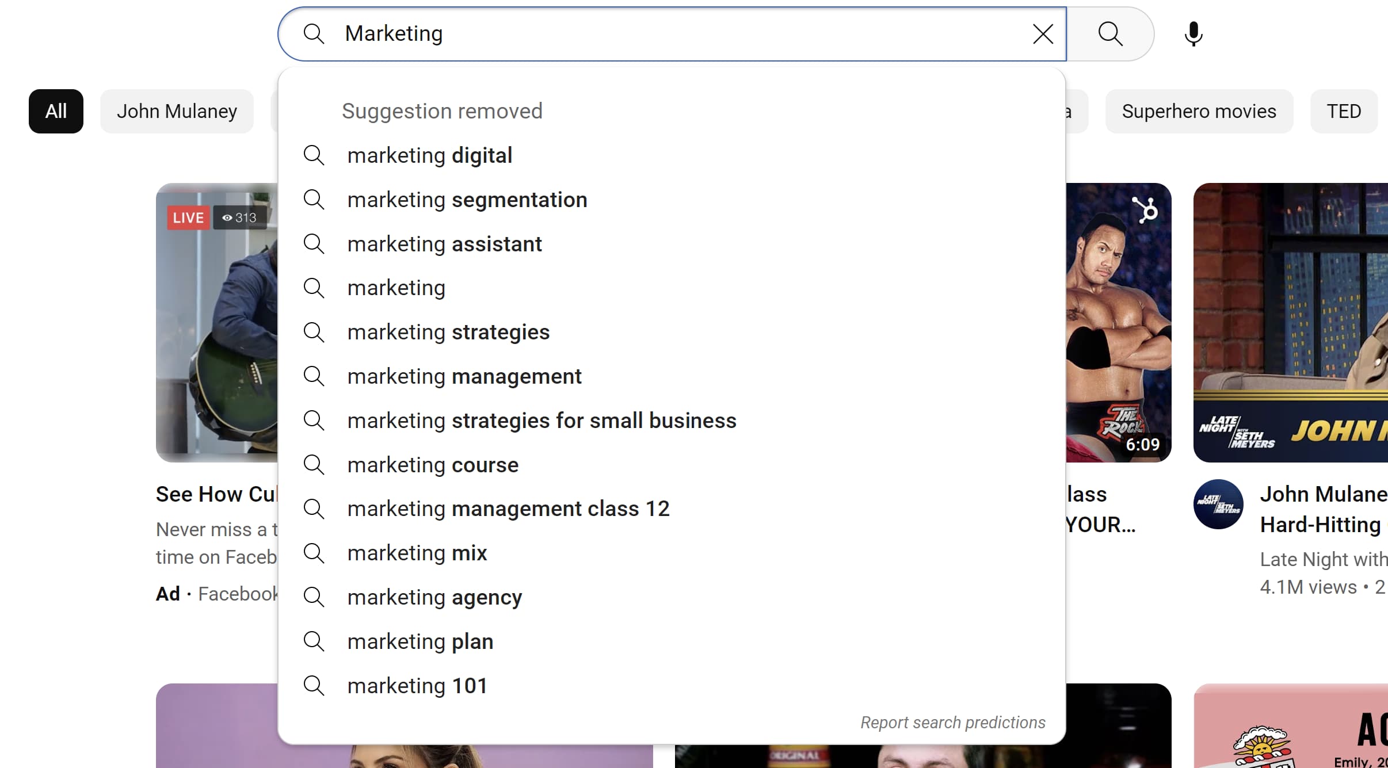Choose 'marketing strategies for small business' suggestion
Screen dimensions: 1388x768
coord(542,421)
